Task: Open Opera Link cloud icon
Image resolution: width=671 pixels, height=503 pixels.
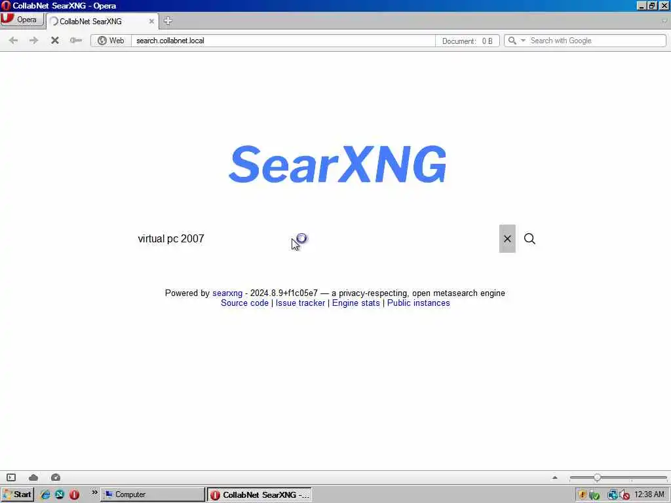Action: [33, 477]
